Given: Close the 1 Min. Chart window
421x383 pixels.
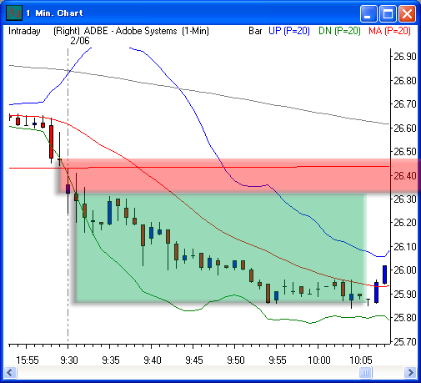Looking at the screenshot, I should pyautogui.click(x=407, y=13).
